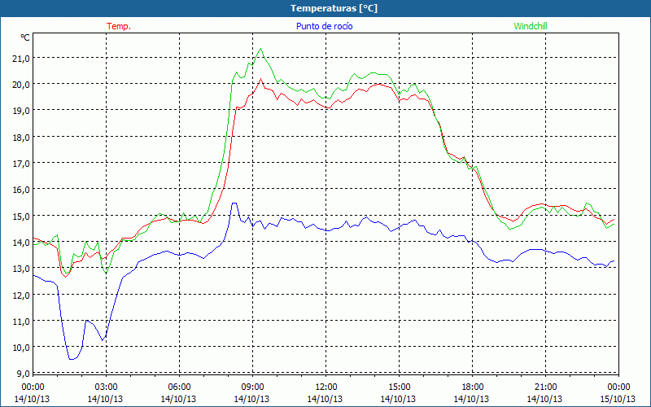Image resolution: width=651 pixels, height=407 pixels.
Task: Click the '13,0' y-axis value
Action: tap(21, 269)
